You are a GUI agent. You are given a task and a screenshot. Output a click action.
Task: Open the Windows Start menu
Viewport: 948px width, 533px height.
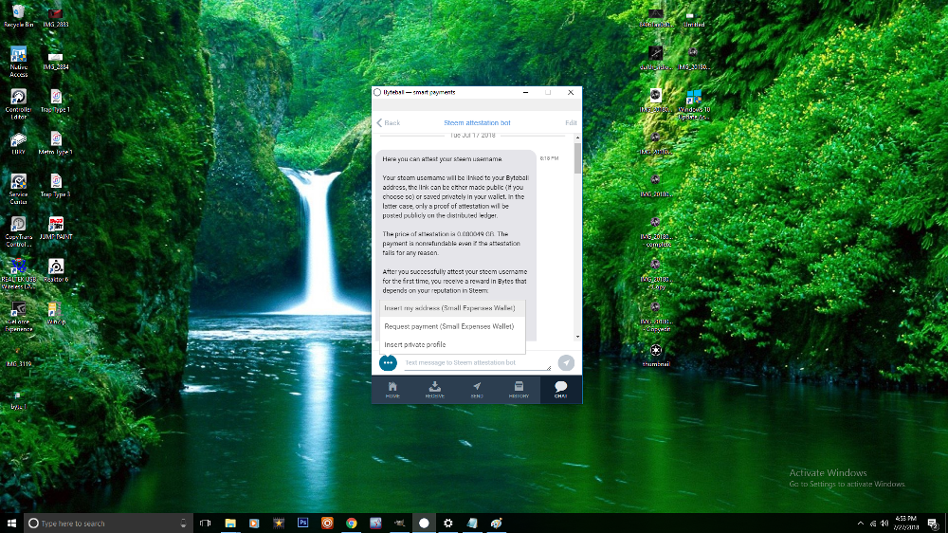tap(11, 523)
